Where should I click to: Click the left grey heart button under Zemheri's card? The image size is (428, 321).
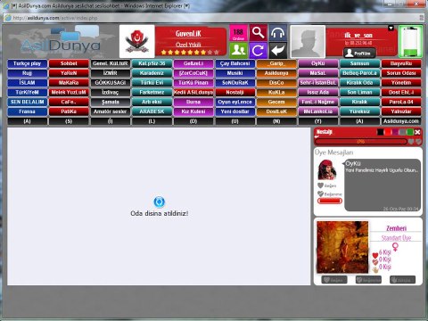point(334,280)
